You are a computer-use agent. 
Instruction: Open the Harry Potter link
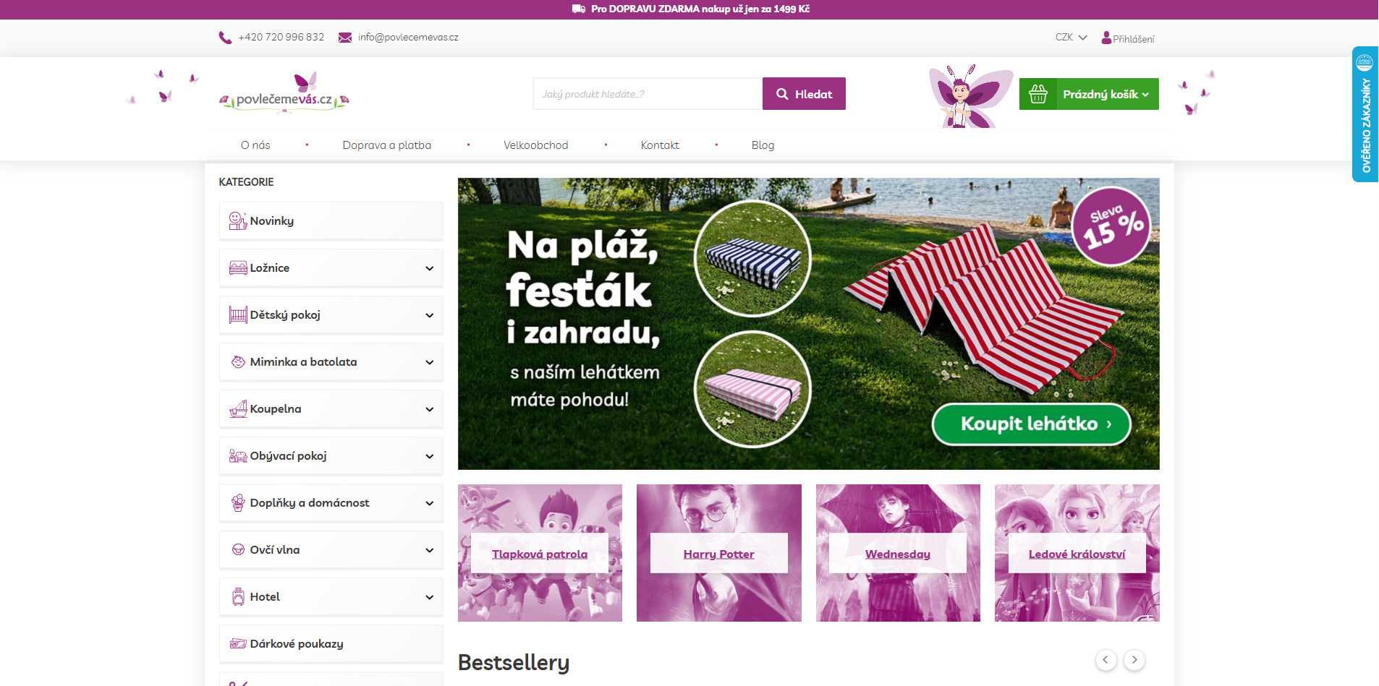[719, 554]
